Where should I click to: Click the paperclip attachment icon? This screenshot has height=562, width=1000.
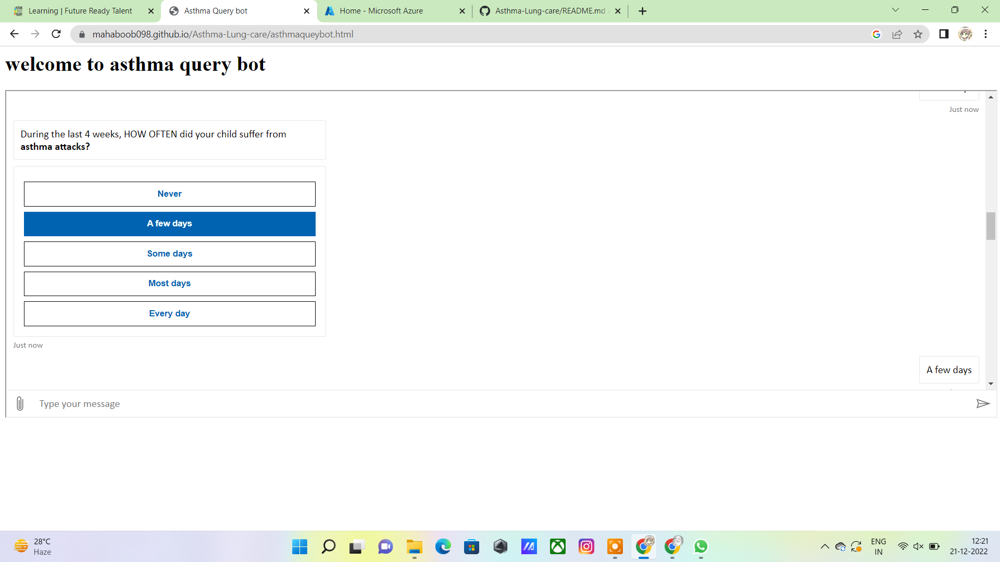20,404
